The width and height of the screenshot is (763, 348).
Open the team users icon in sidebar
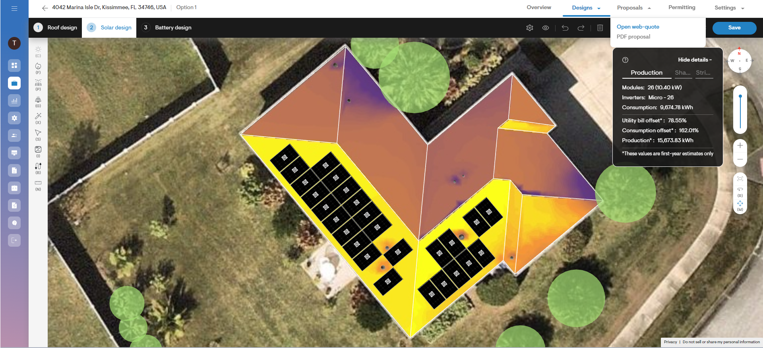click(14, 135)
